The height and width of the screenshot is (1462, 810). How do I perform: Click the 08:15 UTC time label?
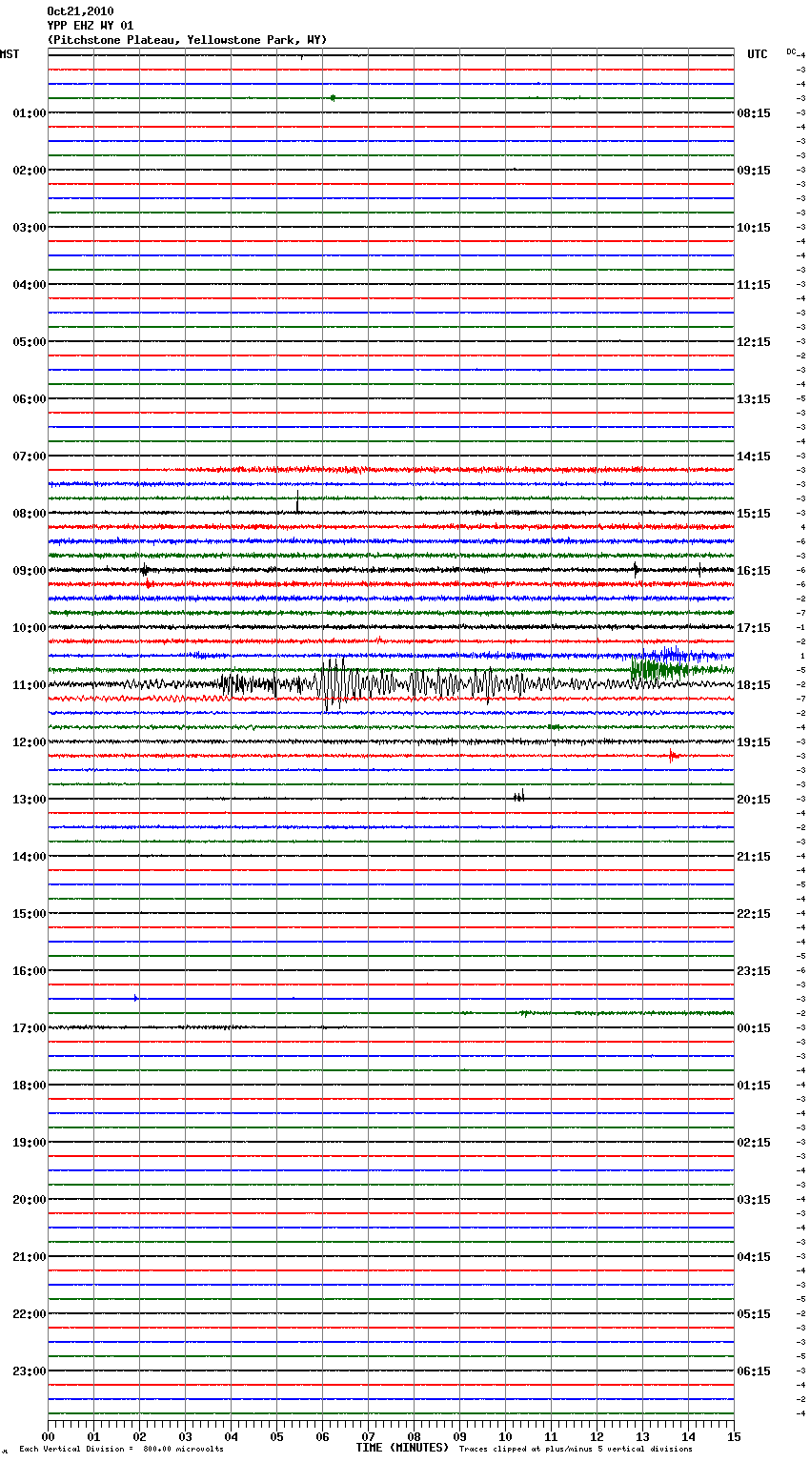[754, 113]
